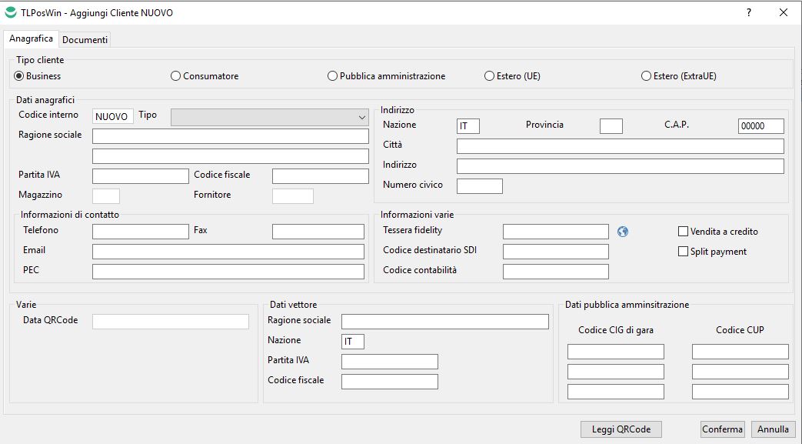Open the Tipo dropdown list
The width and height of the screenshot is (802, 444).
(x=270, y=117)
